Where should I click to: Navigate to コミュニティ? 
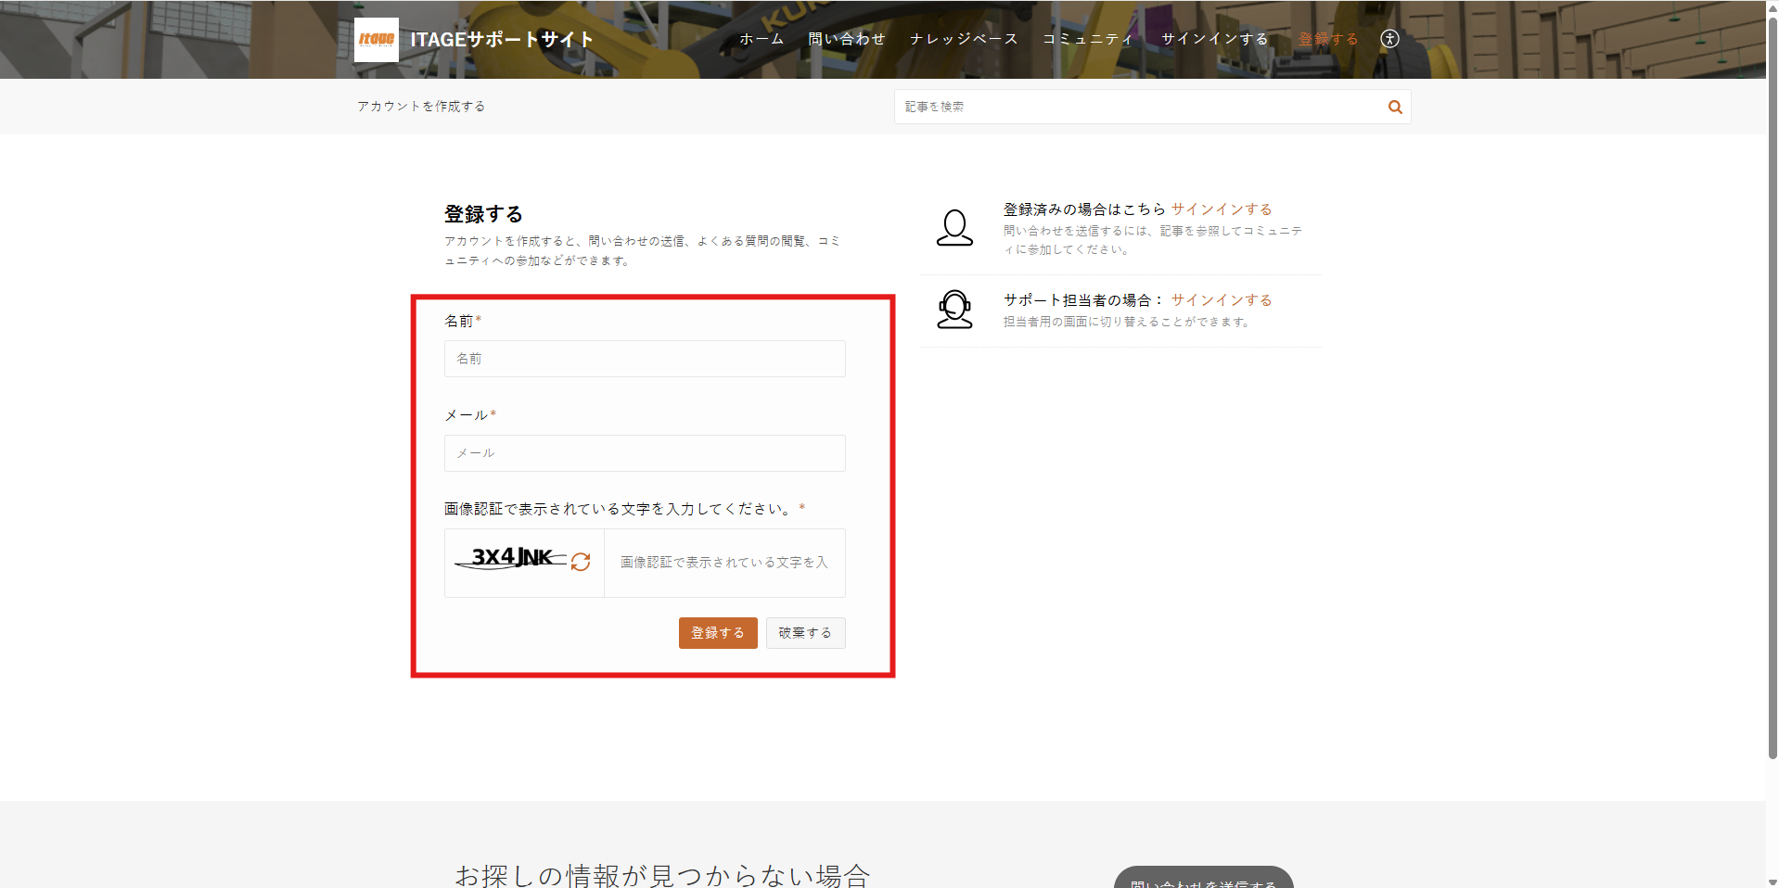[1088, 39]
